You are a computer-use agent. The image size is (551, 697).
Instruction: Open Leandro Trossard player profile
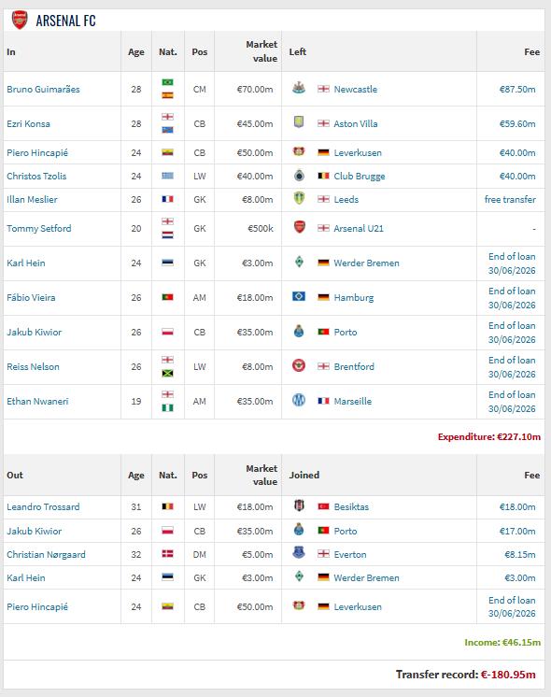pyautogui.click(x=43, y=506)
